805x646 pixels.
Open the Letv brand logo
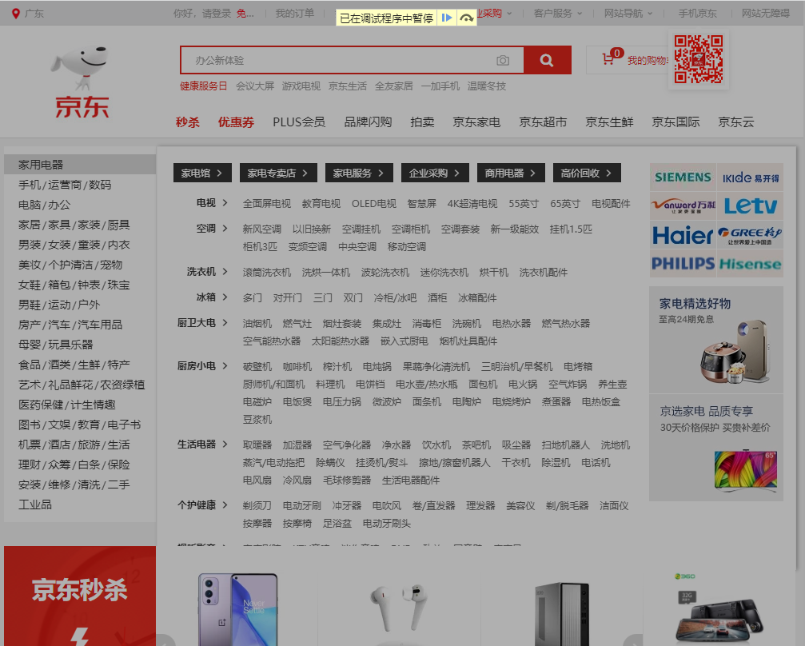point(750,206)
